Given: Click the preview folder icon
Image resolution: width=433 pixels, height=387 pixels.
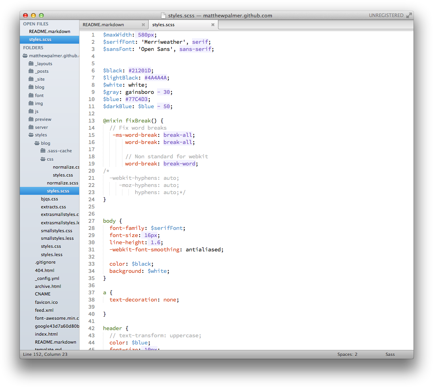Looking at the screenshot, I should pos(31,119).
